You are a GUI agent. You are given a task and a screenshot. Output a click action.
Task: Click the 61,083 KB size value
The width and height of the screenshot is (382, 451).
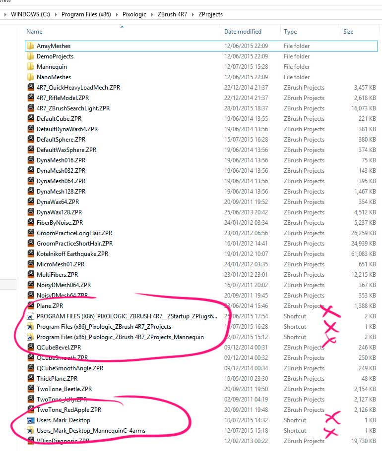coord(363,253)
